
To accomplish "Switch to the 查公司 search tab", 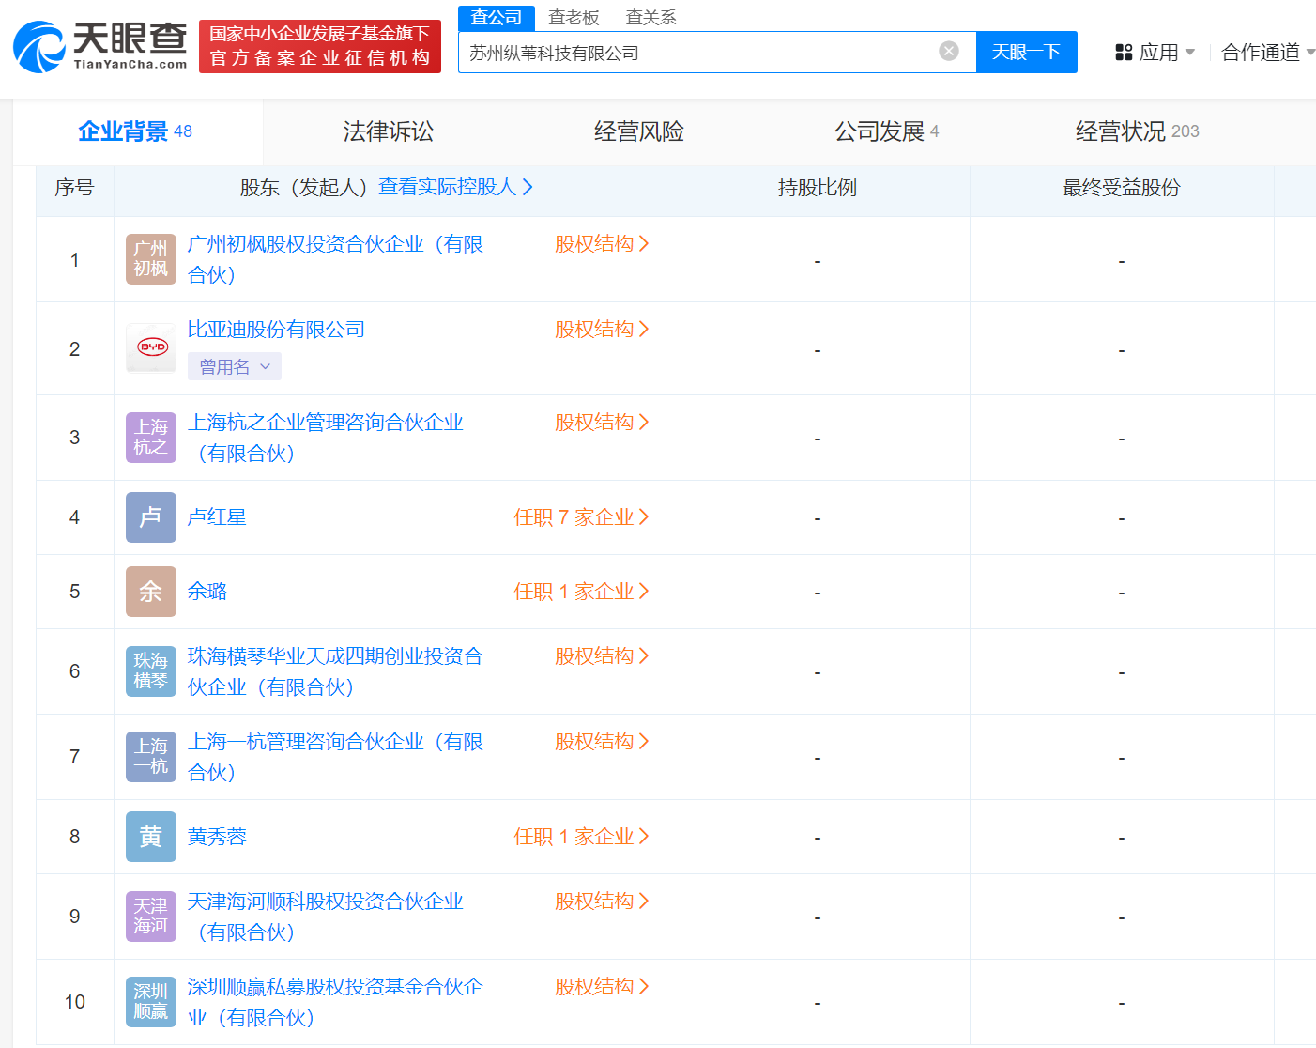I will [x=497, y=18].
